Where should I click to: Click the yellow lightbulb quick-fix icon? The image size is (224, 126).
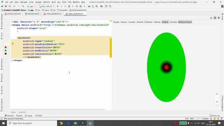point(13,44)
